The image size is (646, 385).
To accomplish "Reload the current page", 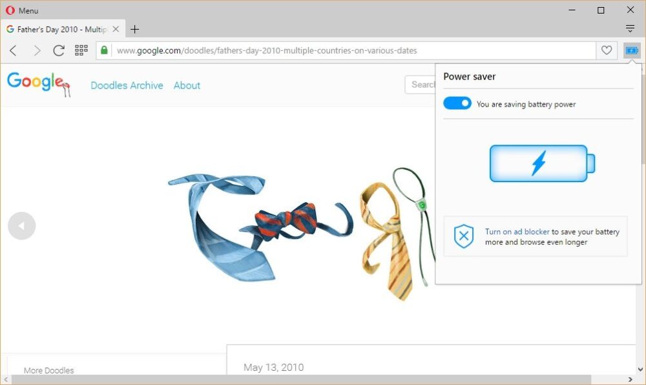I will (59, 50).
